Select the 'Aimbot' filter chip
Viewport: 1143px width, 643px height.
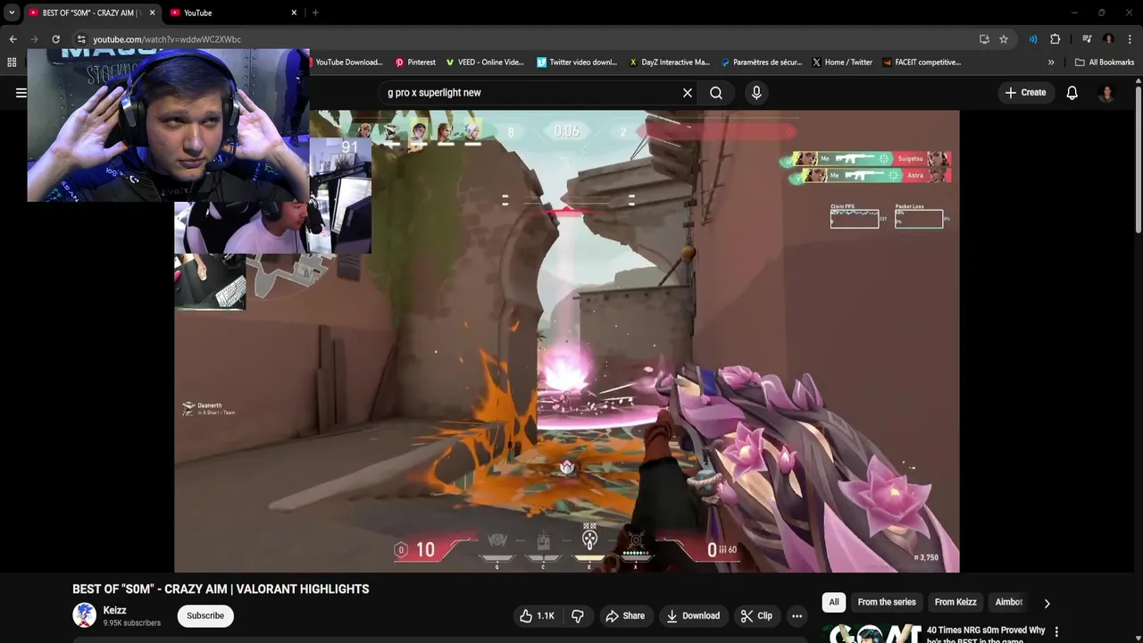pyautogui.click(x=1009, y=602)
